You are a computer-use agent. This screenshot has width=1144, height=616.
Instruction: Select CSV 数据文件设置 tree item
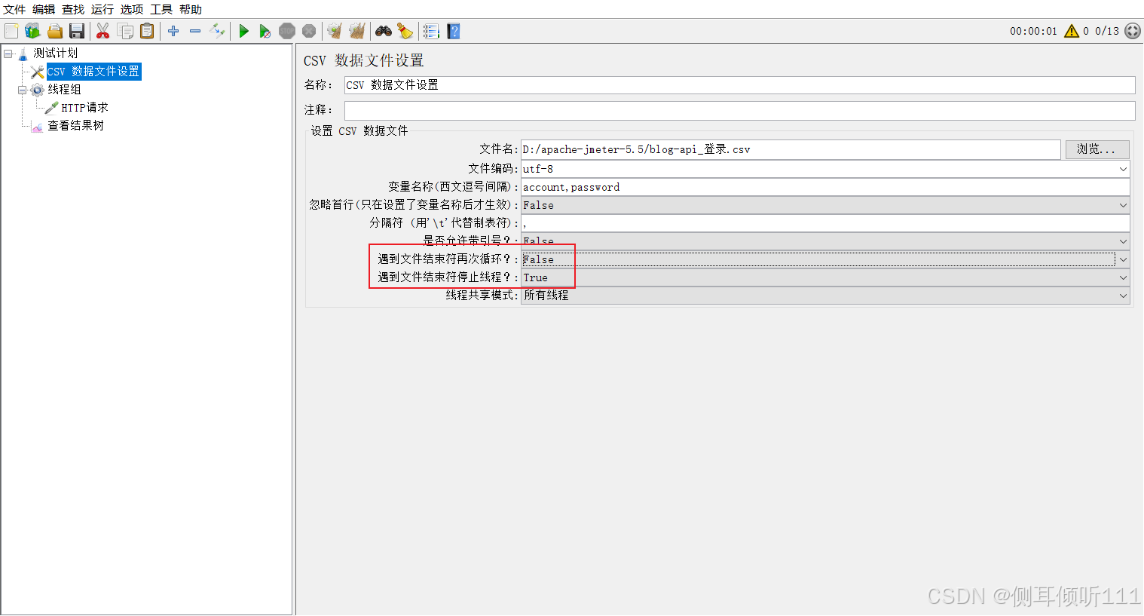click(x=93, y=71)
